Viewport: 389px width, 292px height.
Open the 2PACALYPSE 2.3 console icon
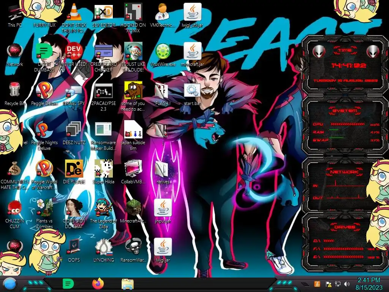[x=103, y=91]
